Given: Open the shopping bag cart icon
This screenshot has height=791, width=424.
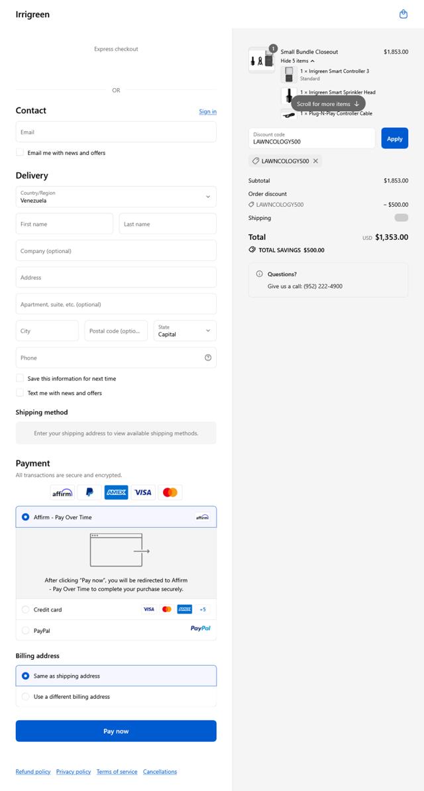Looking at the screenshot, I should click(x=403, y=14).
